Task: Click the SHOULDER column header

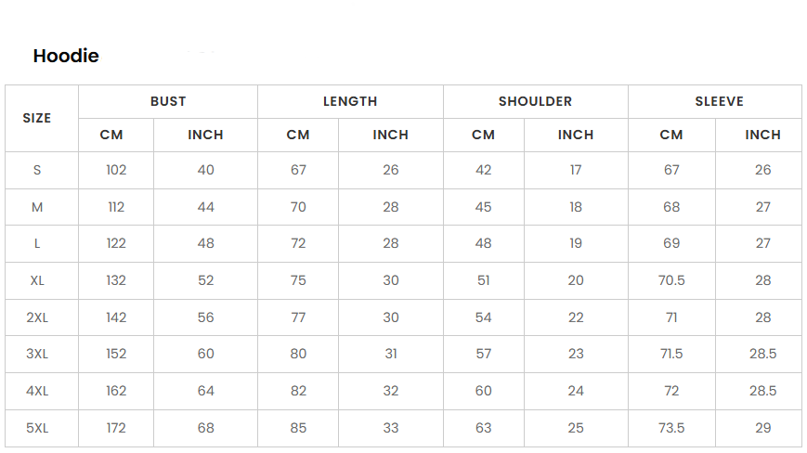Action: 535,101
